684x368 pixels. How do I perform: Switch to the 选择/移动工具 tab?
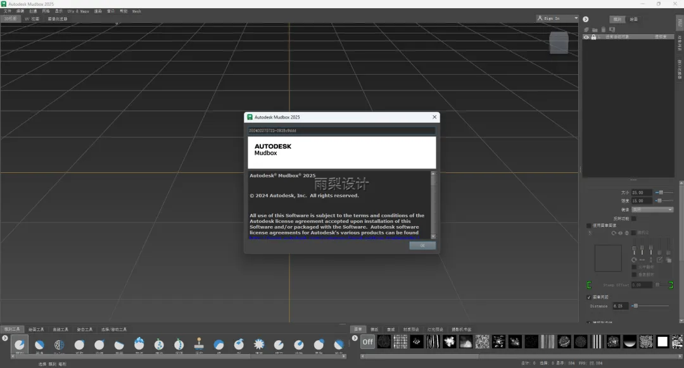(114, 329)
